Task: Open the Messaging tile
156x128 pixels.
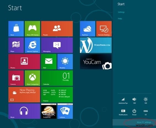Action: [57, 45]
